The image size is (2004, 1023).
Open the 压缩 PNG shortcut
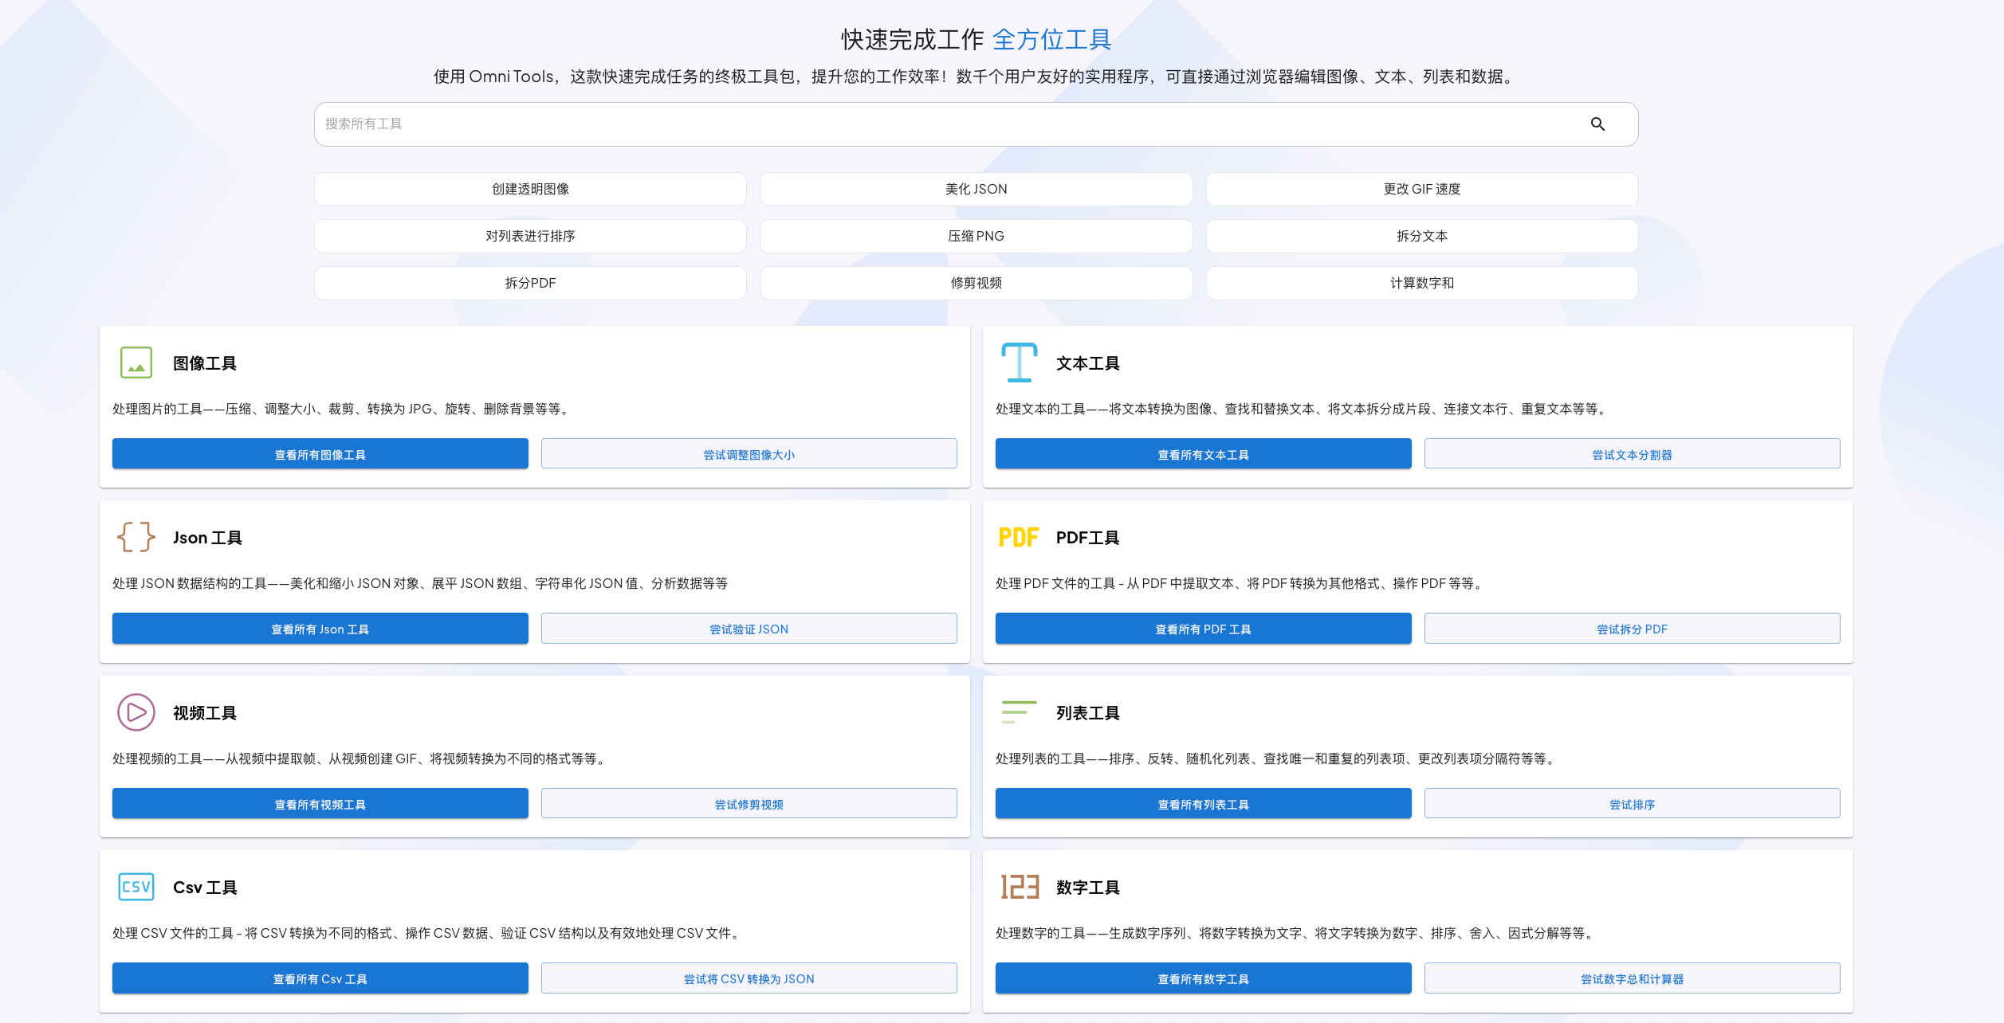pos(976,237)
